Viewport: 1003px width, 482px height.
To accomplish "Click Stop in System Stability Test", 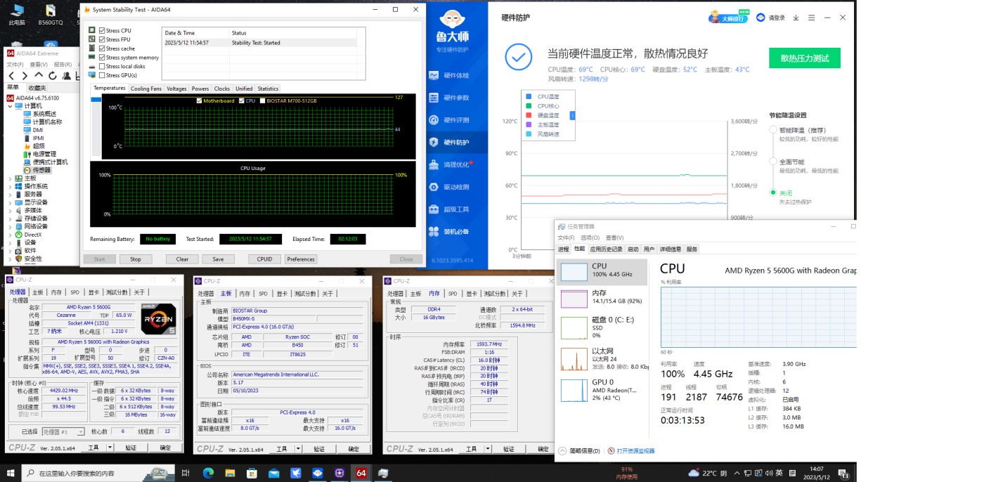I will pyautogui.click(x=136, y=259).
